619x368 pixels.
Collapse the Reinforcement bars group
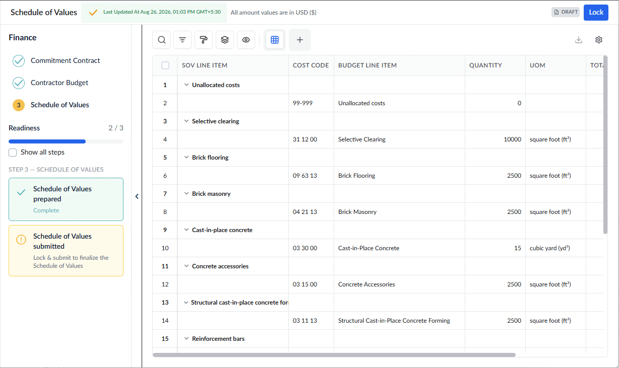[x=186, y=339]
